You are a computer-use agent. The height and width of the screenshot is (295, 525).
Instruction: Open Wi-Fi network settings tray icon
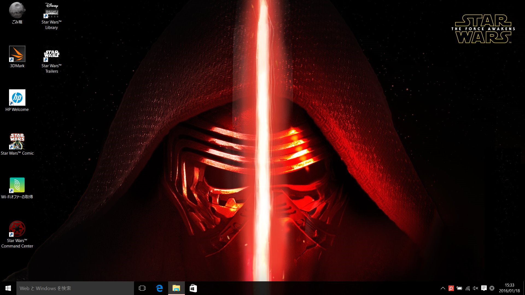[468, 288]
